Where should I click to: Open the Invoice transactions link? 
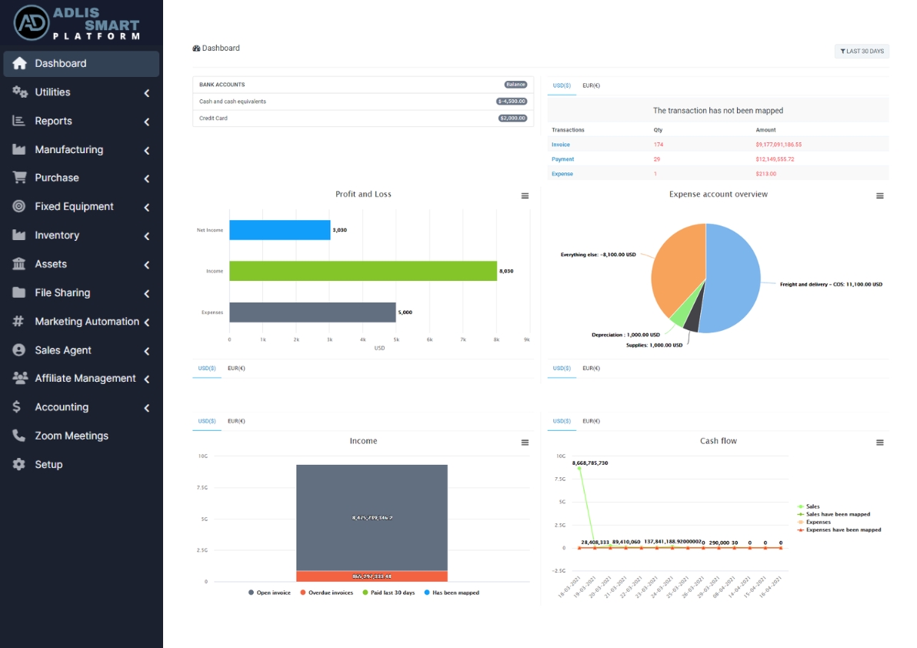561,145
